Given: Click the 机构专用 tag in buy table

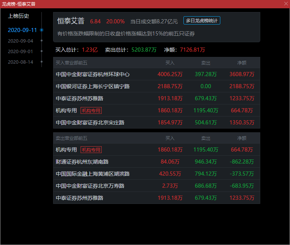Looking at the screenshot, I should click(x=91, y=110).
